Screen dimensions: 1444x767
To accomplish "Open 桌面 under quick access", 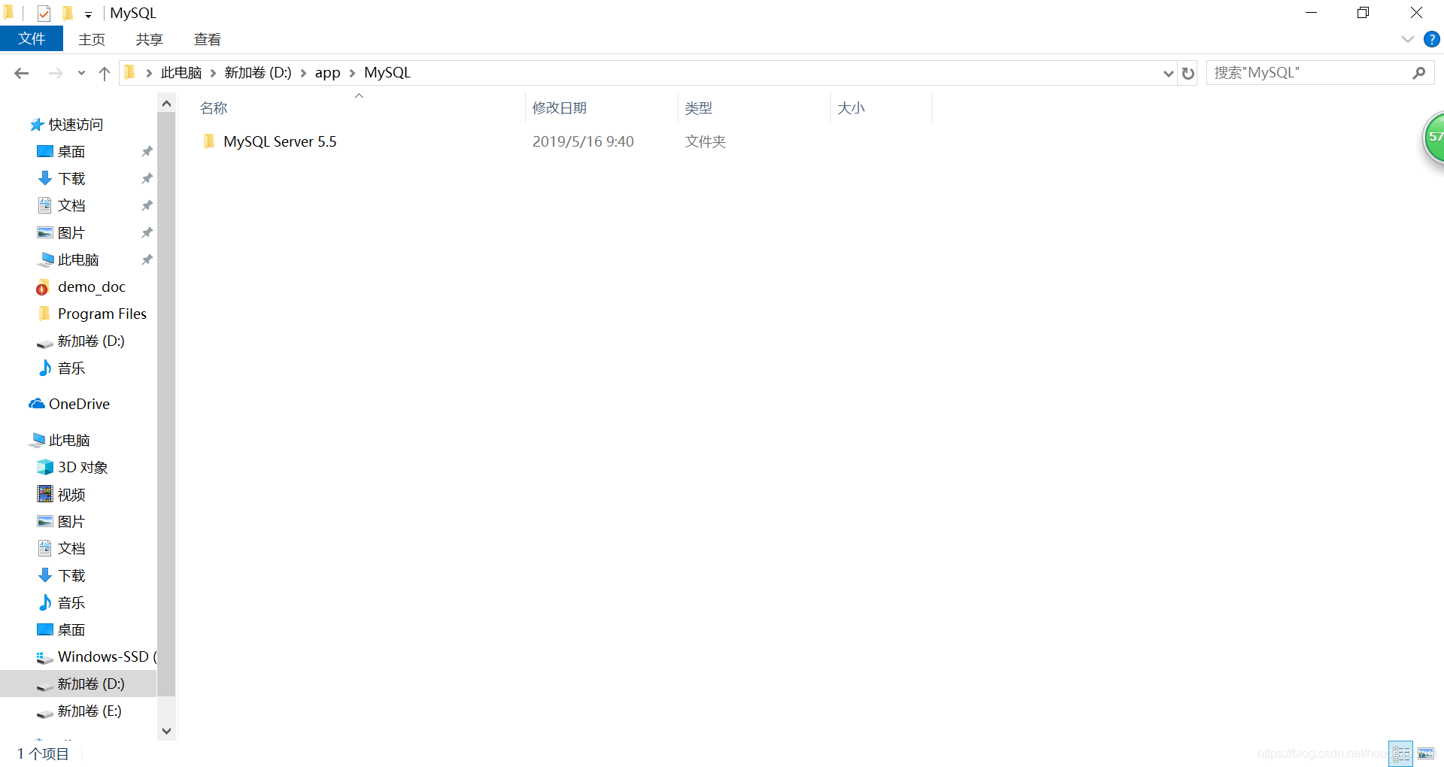I will pyautogui.click(x=71, y=152).
